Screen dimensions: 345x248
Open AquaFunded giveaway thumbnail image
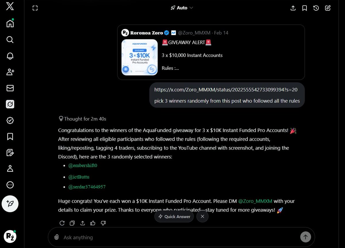pyautogui.click(x=139, y=57)
